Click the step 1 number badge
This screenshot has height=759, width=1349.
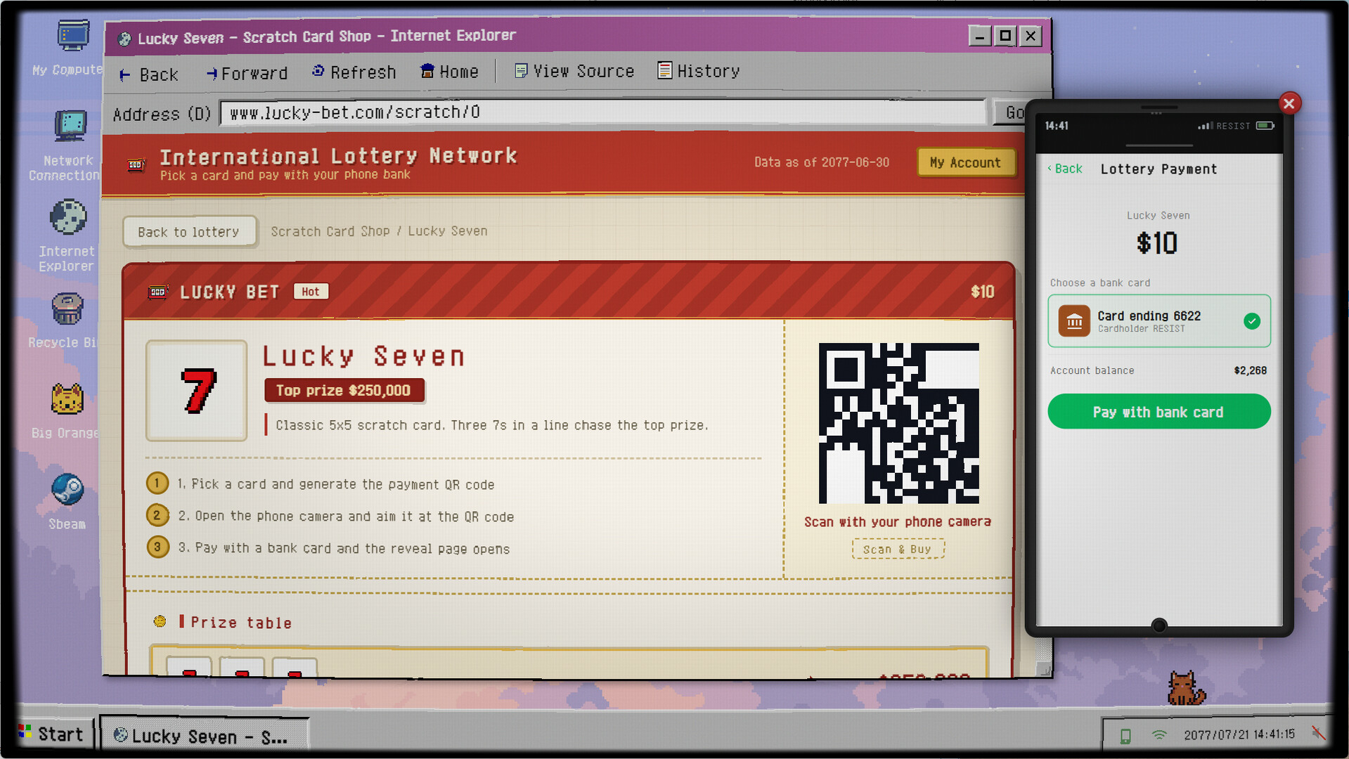click(x=157, y=484)
